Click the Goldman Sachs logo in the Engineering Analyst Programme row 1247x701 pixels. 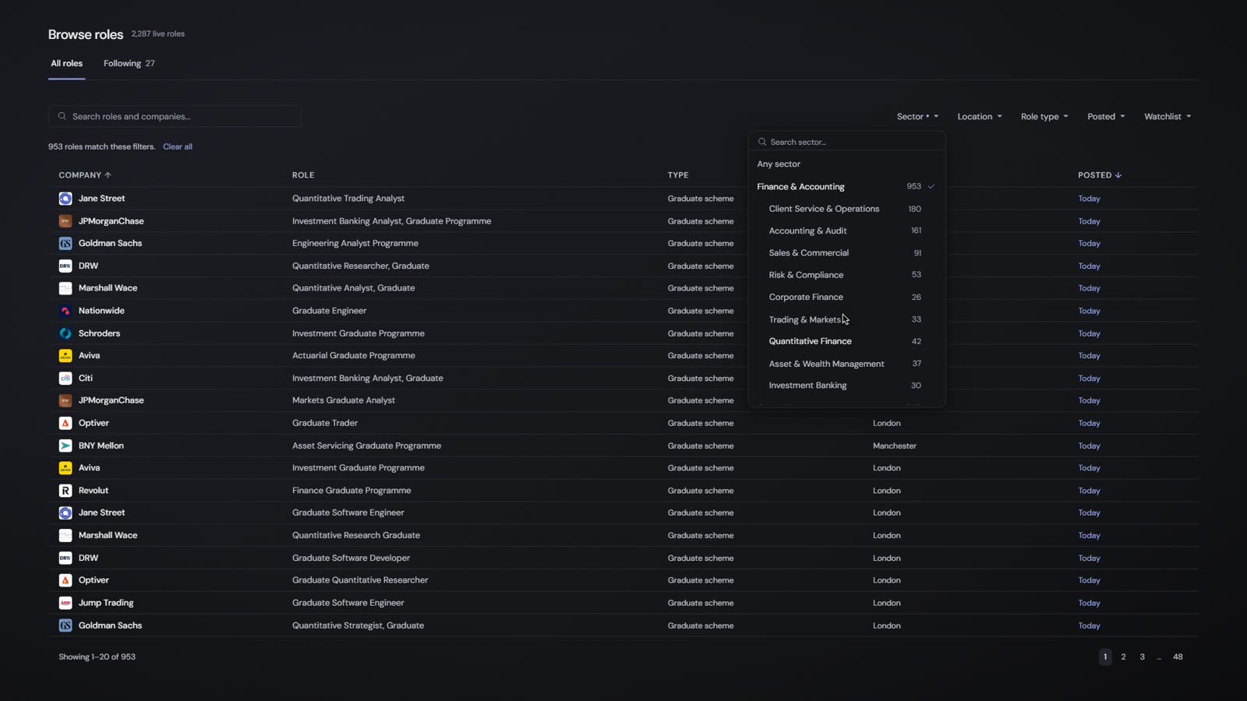click(65, 243)
